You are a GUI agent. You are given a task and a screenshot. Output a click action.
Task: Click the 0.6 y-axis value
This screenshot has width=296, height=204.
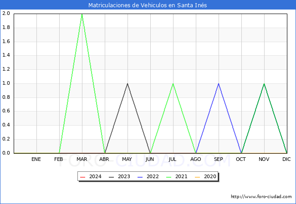pyautogui.click(x=6, y=111)
